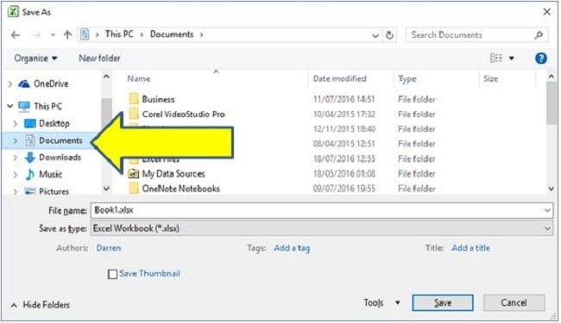Go up one folder level
This screenshot has width=561, height=323.
pos(67,34)
